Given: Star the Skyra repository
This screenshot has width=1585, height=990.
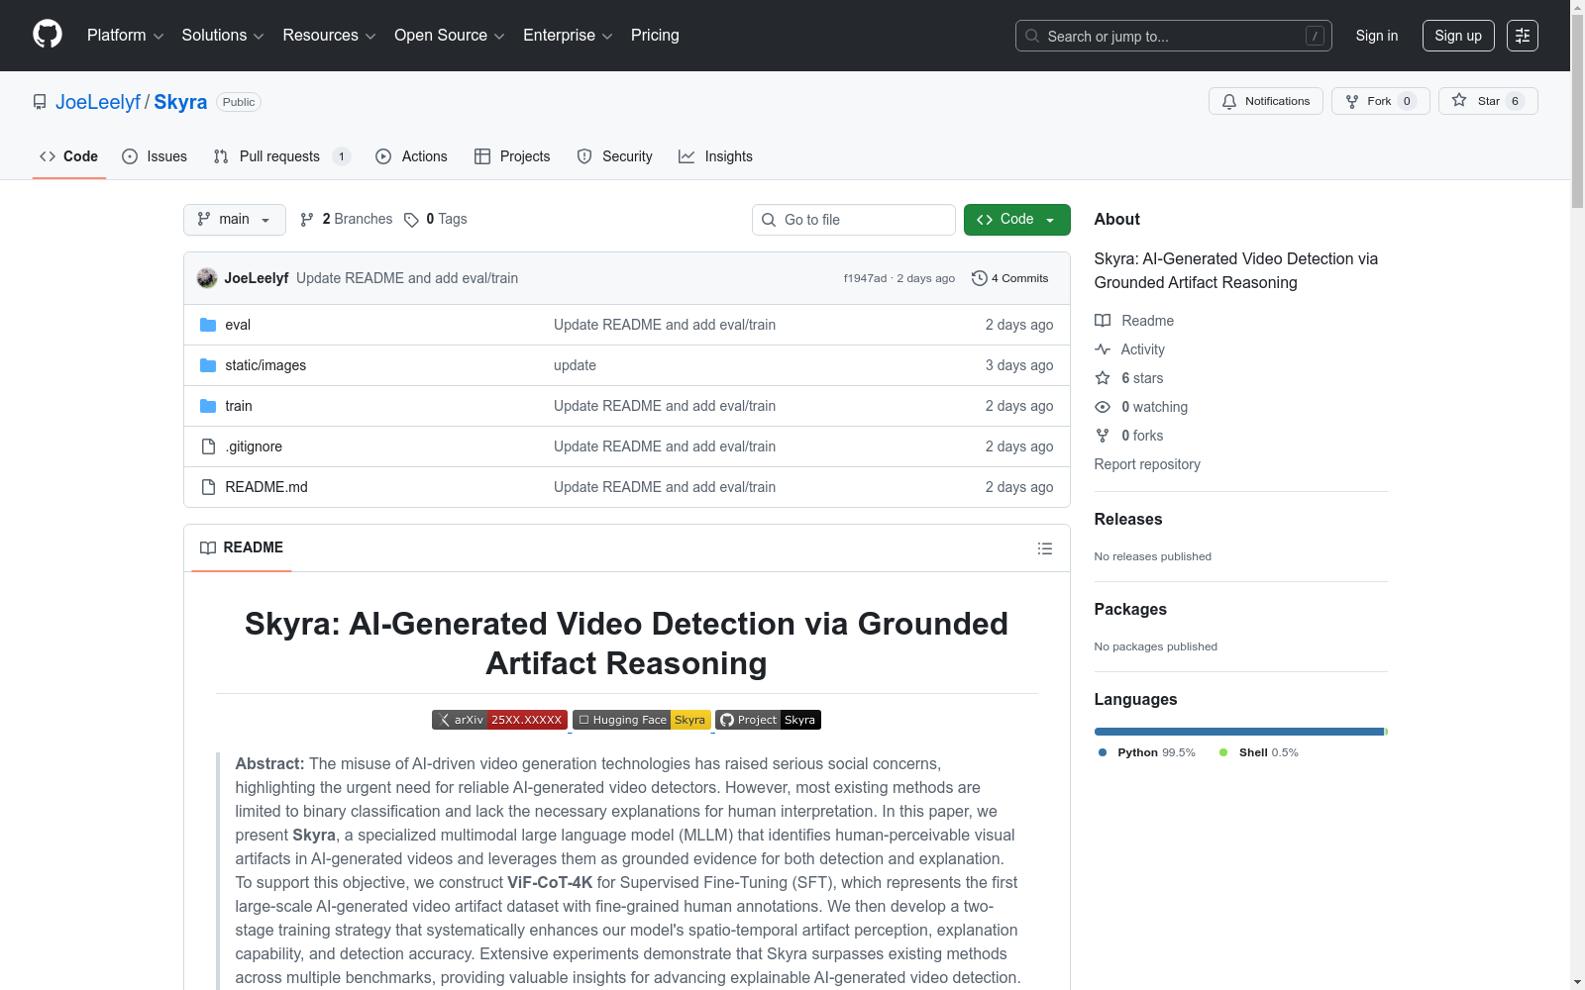Looking at the screenshot, I should coord(1487,101).
